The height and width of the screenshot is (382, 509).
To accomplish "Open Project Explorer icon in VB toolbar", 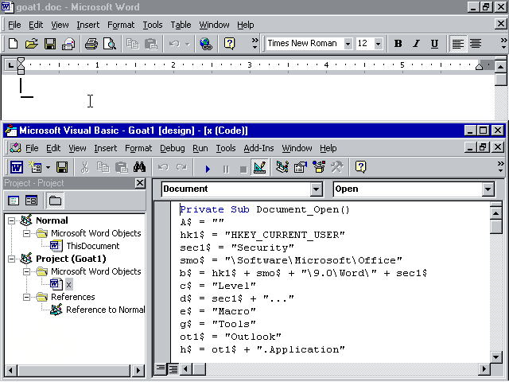I will [282, 167].
